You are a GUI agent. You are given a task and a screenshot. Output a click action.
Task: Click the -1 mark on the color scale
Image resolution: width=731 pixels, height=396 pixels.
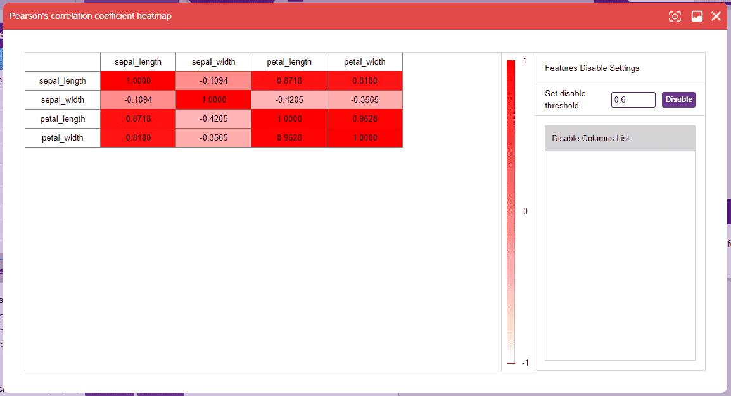[524, 362]
